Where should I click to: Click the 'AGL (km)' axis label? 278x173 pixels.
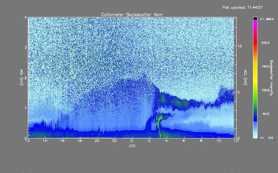(22, 78)
